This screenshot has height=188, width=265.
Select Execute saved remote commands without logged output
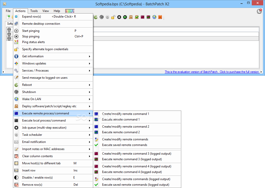coord(137,145)
